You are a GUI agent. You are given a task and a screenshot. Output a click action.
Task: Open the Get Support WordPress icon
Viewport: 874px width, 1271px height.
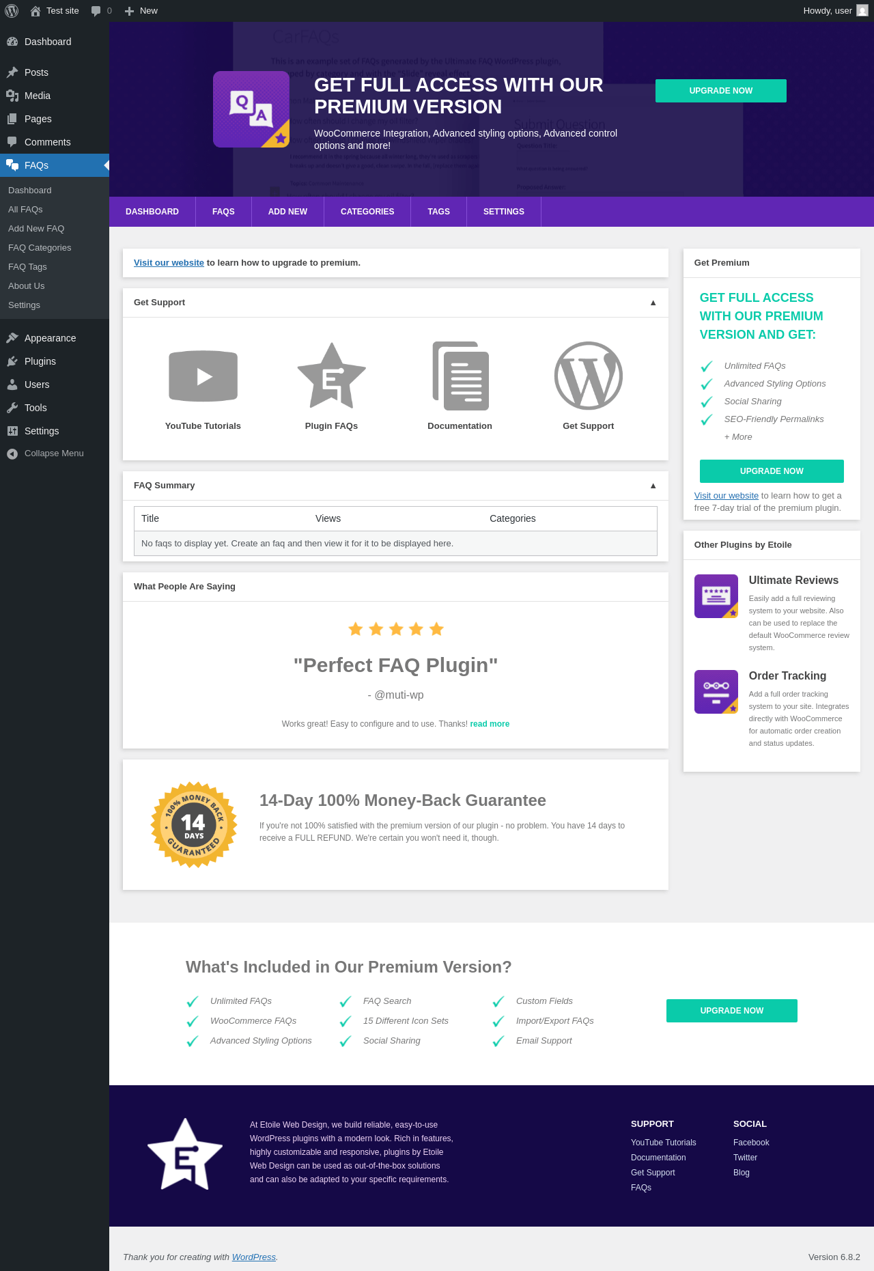coord(589,376)
